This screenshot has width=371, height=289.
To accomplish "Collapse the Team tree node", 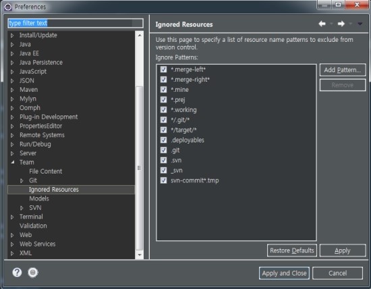I will [x=12, y=162].
